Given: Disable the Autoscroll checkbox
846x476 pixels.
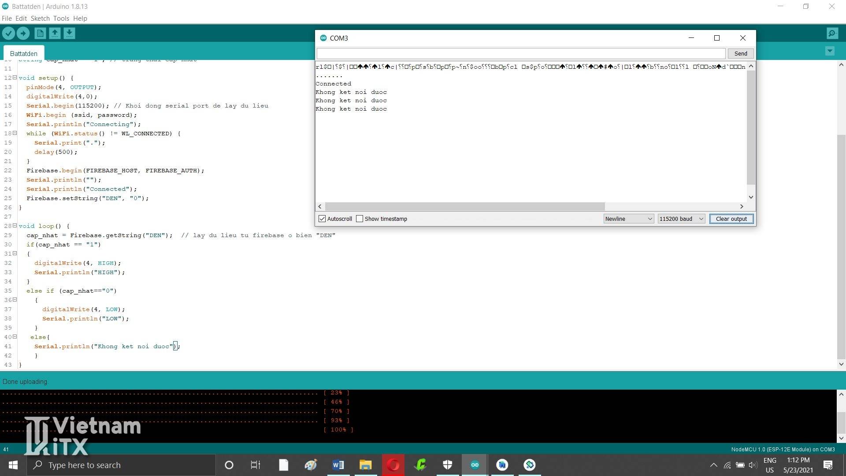Looking at the screenshot, I should coord(322,219).
